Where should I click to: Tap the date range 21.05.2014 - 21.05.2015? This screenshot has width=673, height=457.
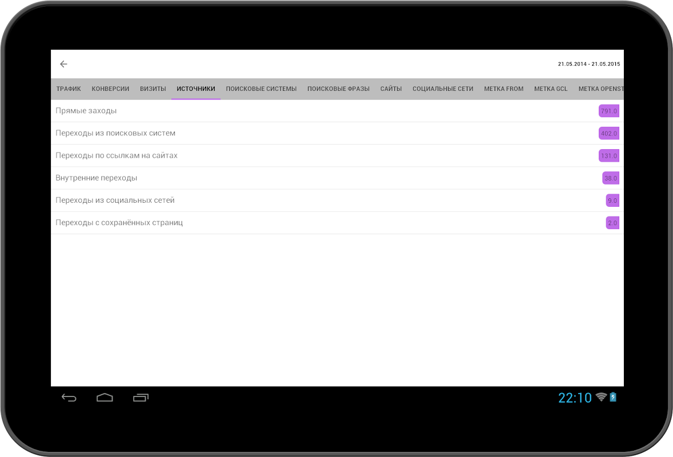[589, 64]
